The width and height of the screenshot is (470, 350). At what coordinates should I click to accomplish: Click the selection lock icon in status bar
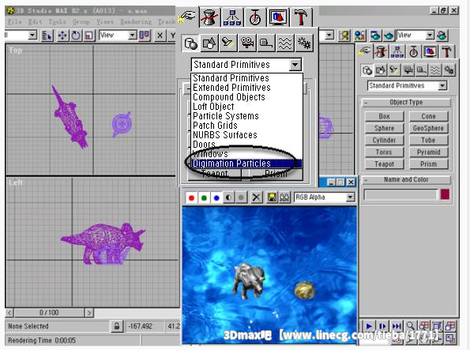coord(117,326)
